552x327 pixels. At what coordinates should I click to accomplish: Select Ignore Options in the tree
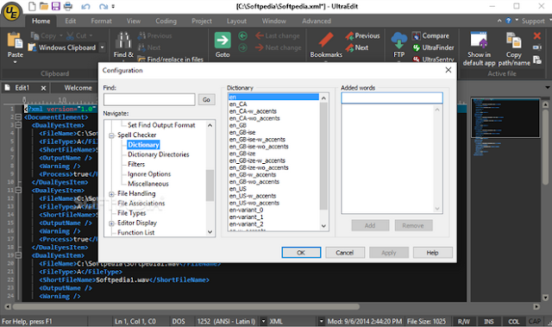pyautogui.click(x=149, y=174)
